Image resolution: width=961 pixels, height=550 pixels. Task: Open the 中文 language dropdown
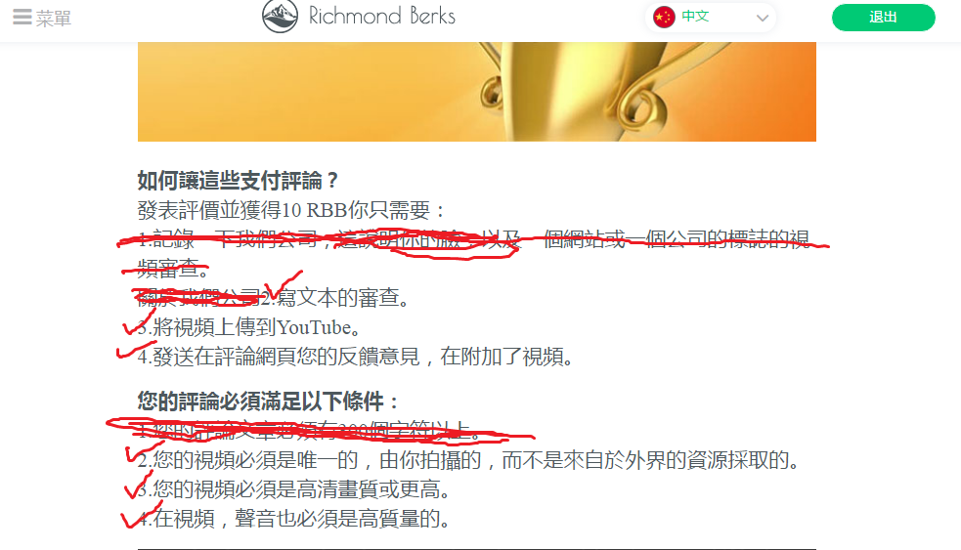pyautogui.click(x=711, y=18)
